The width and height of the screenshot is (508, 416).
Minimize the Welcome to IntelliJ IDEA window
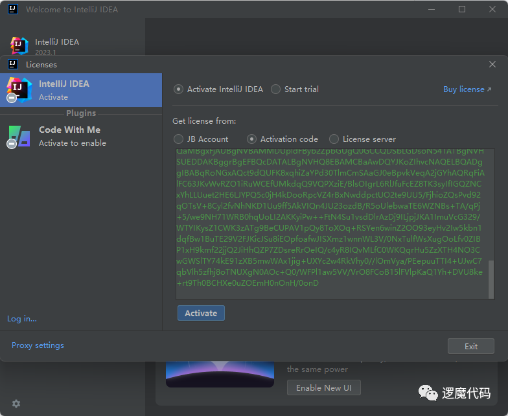[432, 9]
